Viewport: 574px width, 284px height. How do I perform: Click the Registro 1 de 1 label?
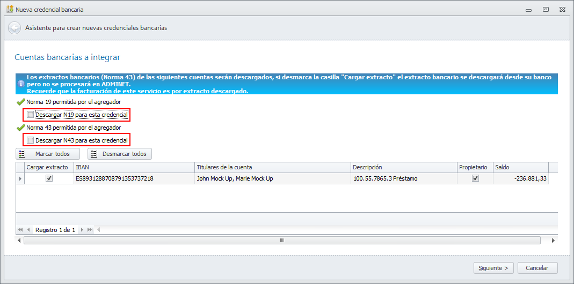(x=55, y=230)
